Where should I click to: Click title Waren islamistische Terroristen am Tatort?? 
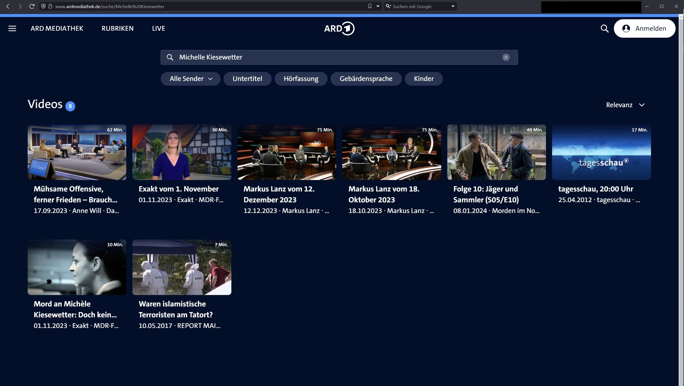coord(176,309)
